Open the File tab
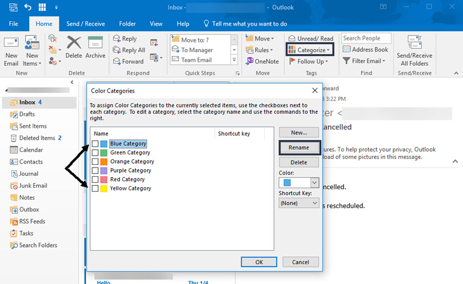Viewport: 463px width, 284px height. (13, 24)
